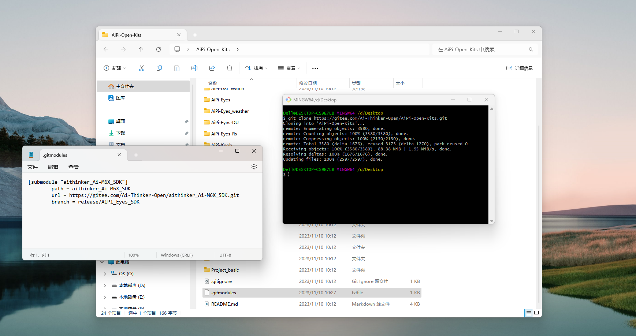The width and height of the screenshot is (636, 336).
Task: Open the three-dots more options menu
Action: [315, 68]
